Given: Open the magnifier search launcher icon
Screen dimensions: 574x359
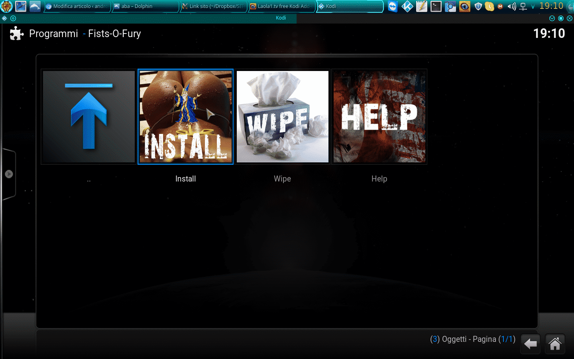Looking at the screenshot, I should click(x=450, y=6).
